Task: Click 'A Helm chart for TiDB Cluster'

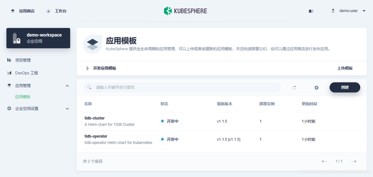Action: 110,124
